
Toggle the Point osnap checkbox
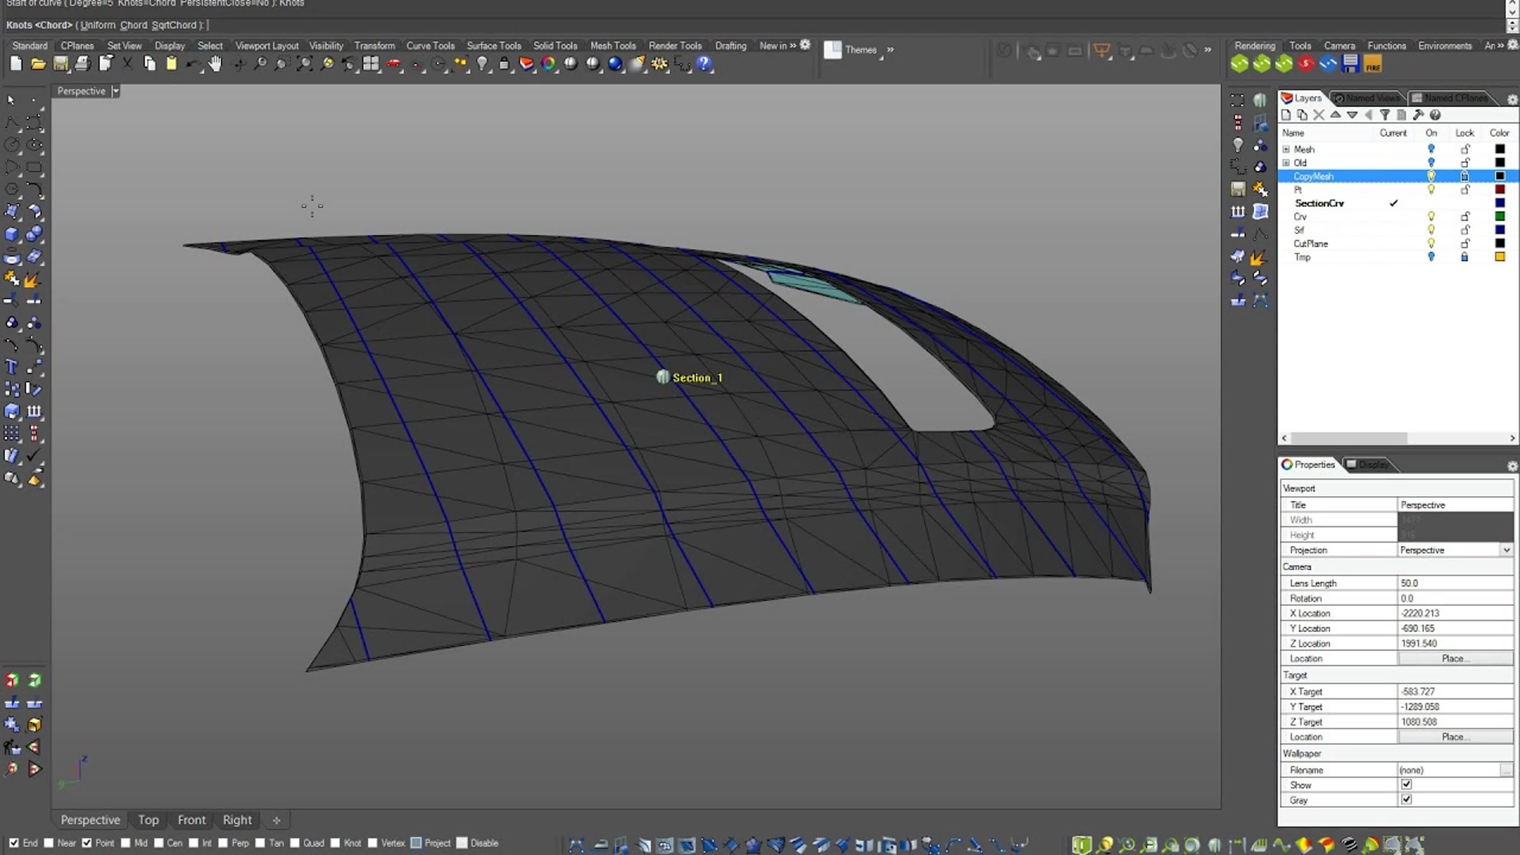tap(87, 843)
